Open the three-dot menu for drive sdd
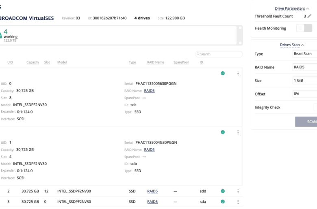The image size is (317, 209). coord(238,191)
